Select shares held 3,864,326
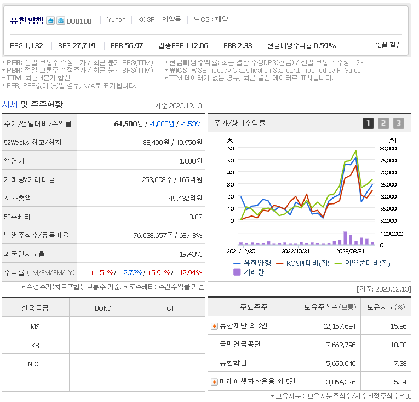 (341, 382)
